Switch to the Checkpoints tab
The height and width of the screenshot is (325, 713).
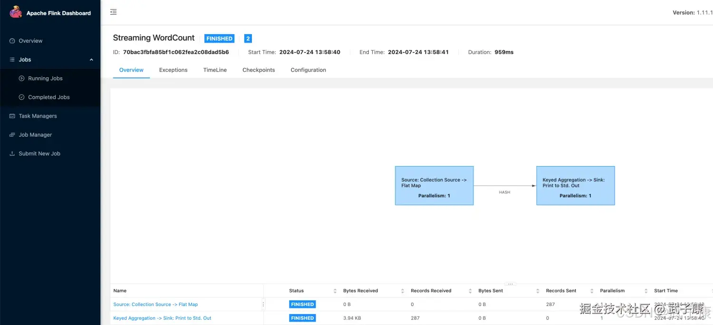coord(259,70)
